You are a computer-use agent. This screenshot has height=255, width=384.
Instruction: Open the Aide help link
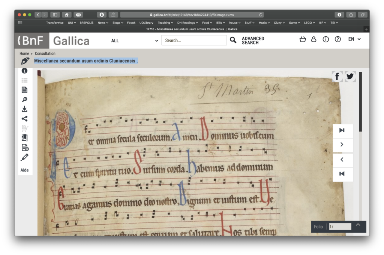click(x=25, y=170)
